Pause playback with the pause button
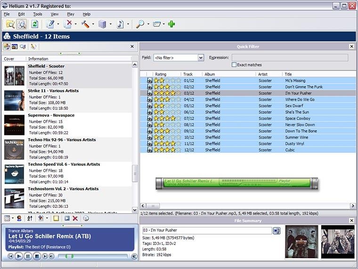This screenshot has width=358, height=269. tap(28, 256)
